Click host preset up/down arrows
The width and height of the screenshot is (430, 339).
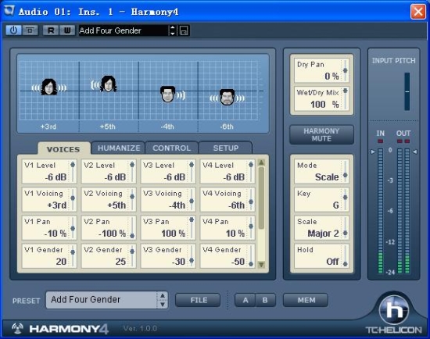pos(172,30)
